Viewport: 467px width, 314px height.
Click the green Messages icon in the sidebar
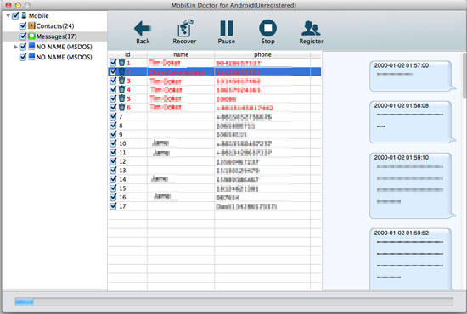(x=31, y=36)
